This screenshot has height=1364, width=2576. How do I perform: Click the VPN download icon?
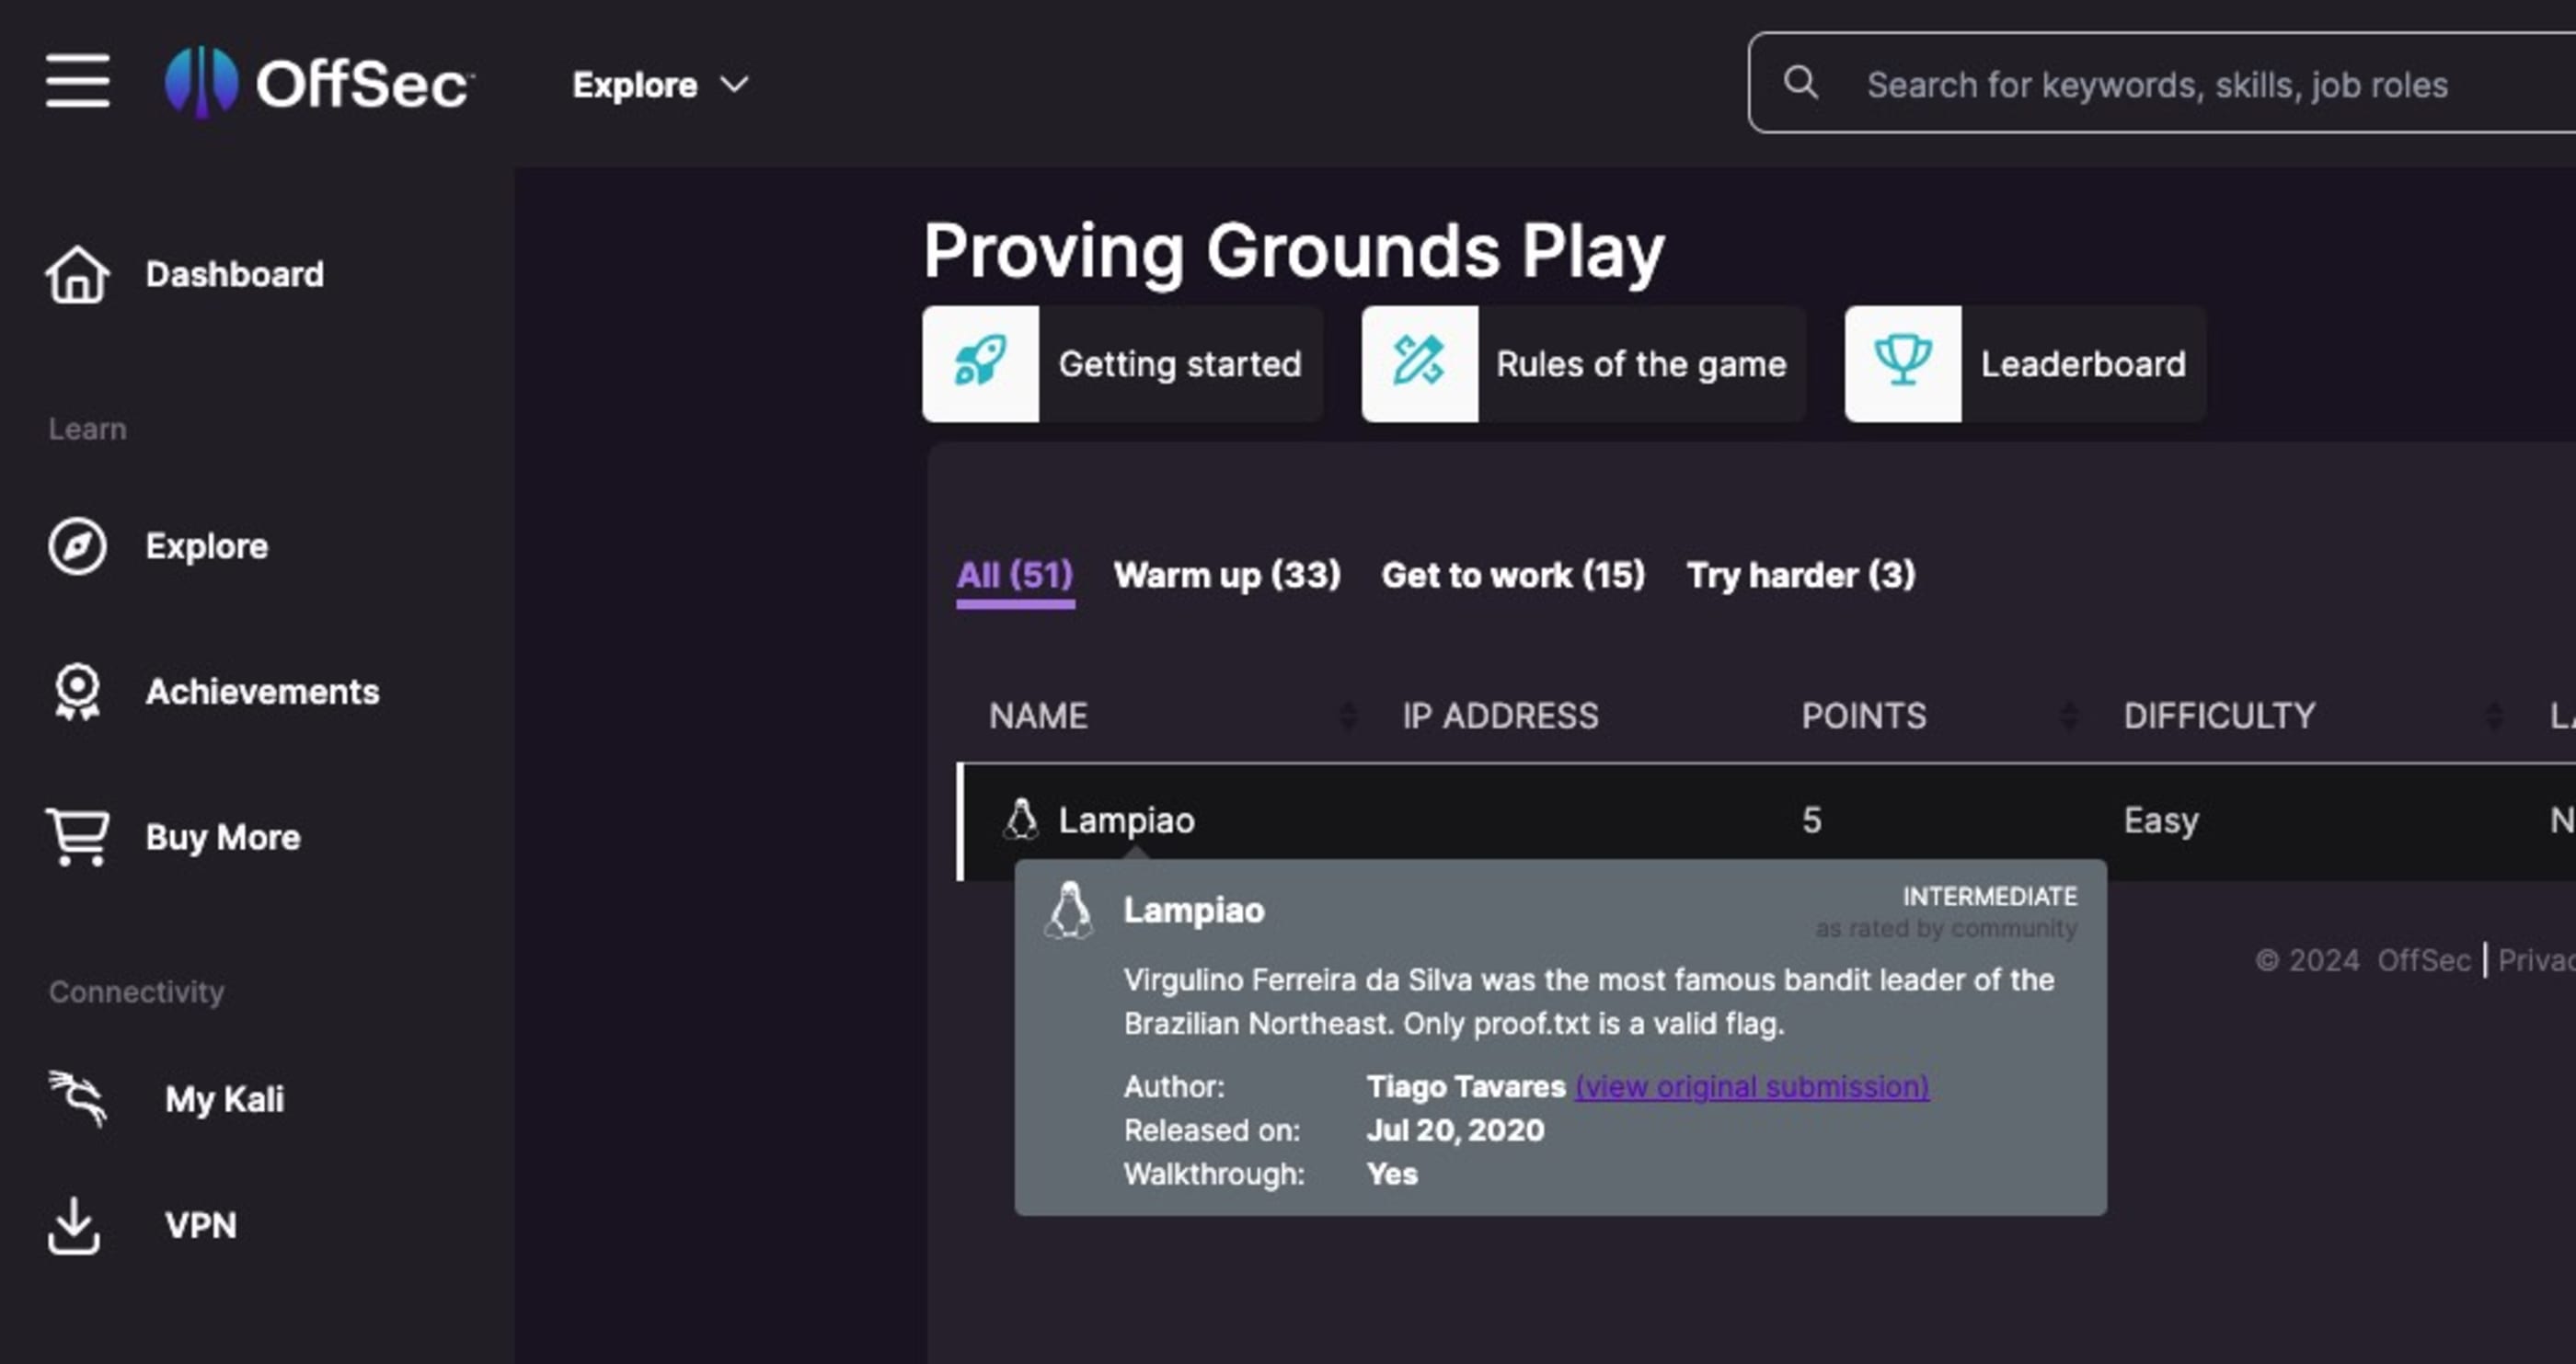(74, 1225)
